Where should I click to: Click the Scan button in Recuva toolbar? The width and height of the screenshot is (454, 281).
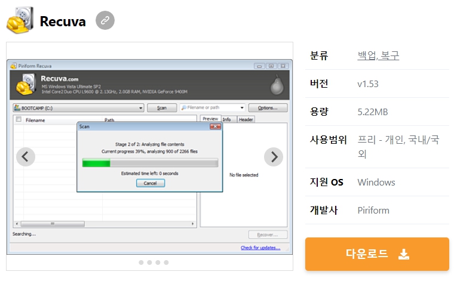click(162, 108)
